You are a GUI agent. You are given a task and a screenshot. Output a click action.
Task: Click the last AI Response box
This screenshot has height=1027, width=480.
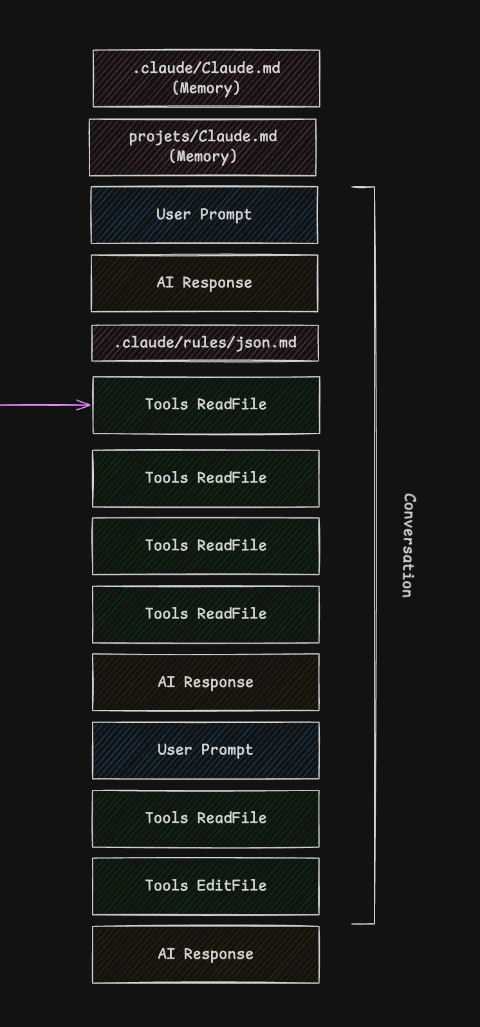[x=205, y=954]
